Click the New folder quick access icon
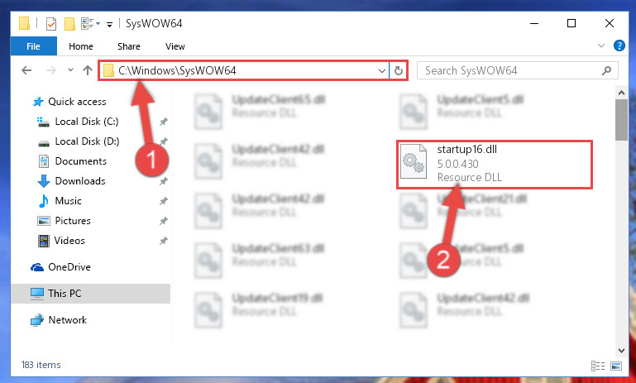The width and height of the screenshot is (636, 383). click(x=69, y=24)
